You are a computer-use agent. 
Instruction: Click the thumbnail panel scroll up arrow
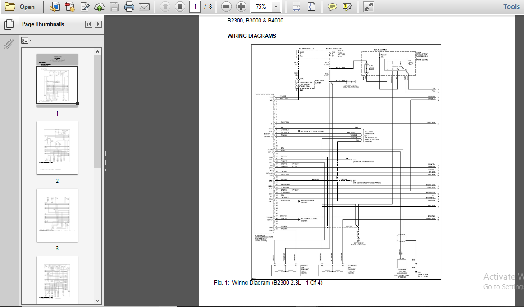98,52
